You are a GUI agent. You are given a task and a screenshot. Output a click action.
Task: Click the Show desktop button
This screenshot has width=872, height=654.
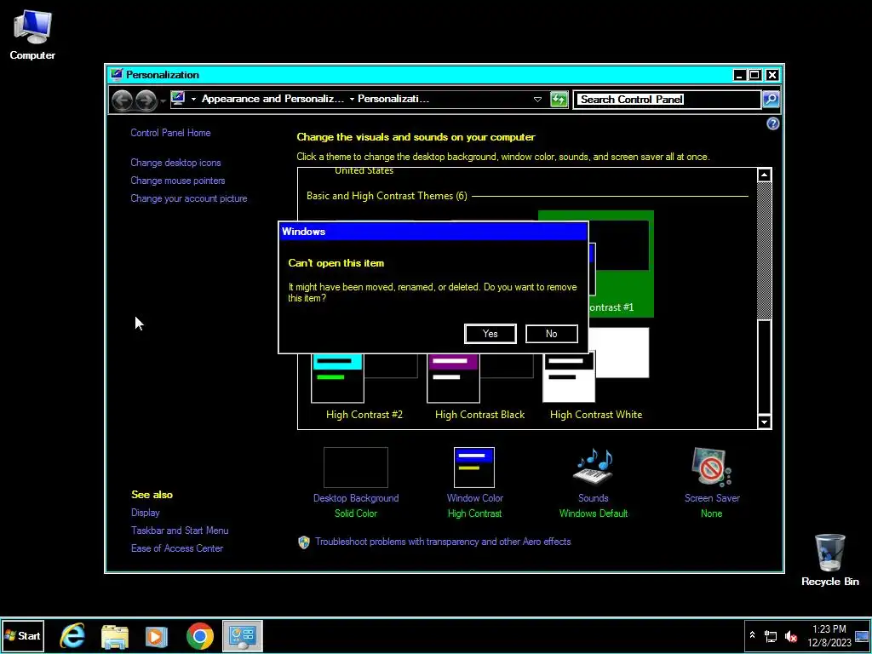point(862,636)
